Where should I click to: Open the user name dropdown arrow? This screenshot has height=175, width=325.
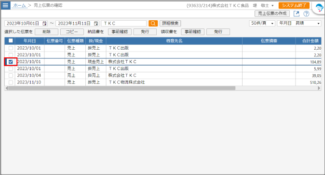point(272,6)
